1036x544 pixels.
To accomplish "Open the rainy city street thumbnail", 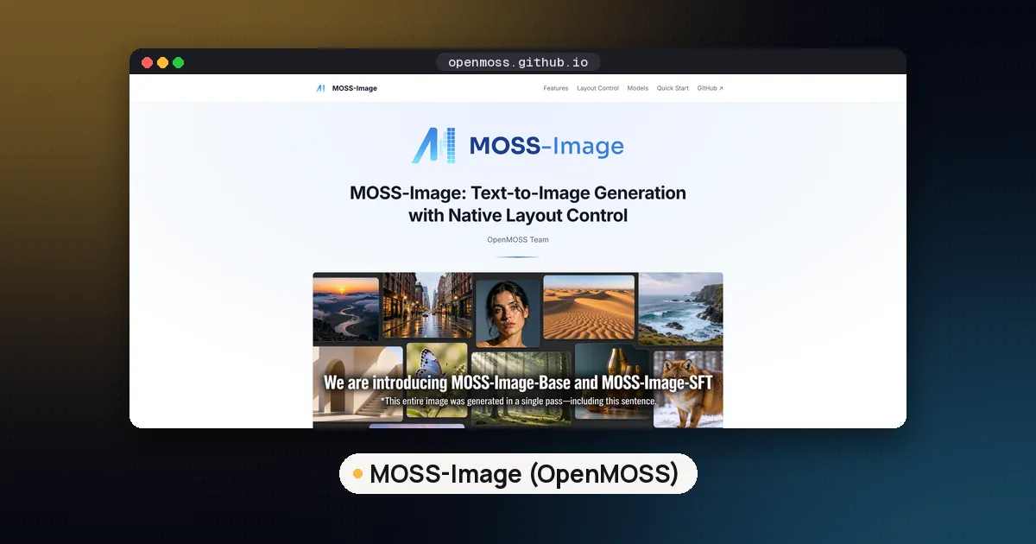I will pos(426,306).
